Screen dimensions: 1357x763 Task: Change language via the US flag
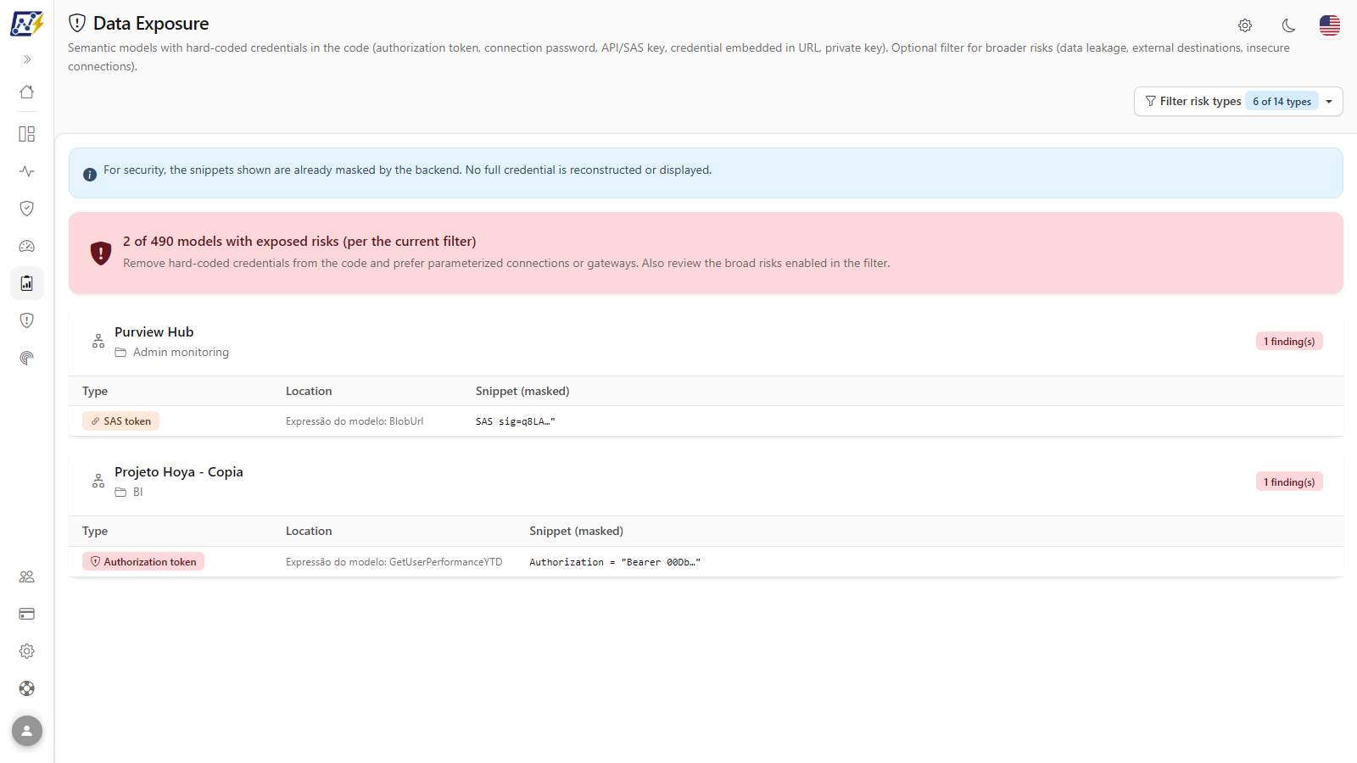coord(1330,25)
